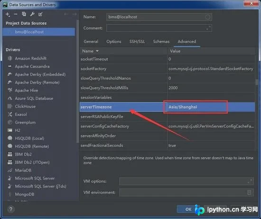Click the Name input field
This screenshot has height=219, width=261.
tap(159, 17)
